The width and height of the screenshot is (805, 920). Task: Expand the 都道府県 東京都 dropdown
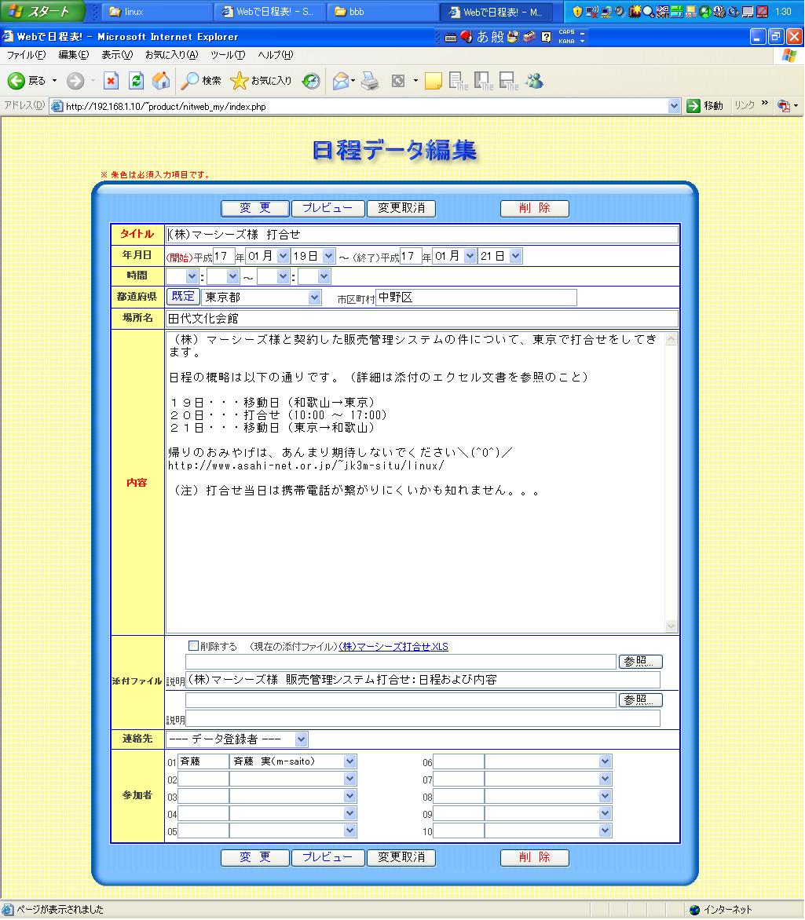point(315,298)
